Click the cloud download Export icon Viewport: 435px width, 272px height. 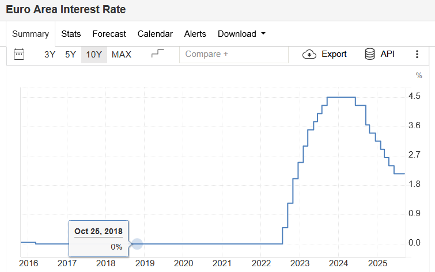coord(309,54)
